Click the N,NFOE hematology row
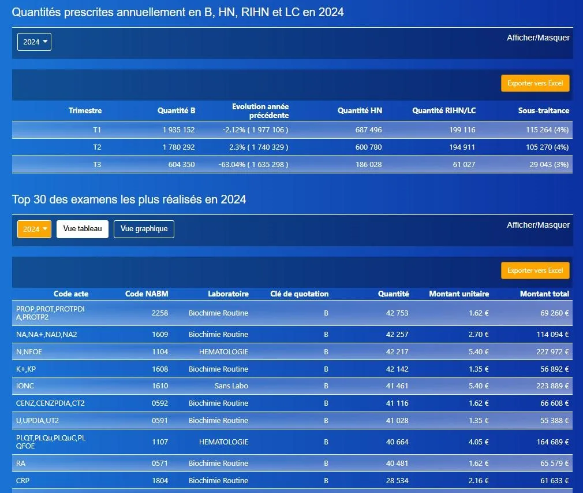Screen dimensions: 583x493 click(292, 352)
